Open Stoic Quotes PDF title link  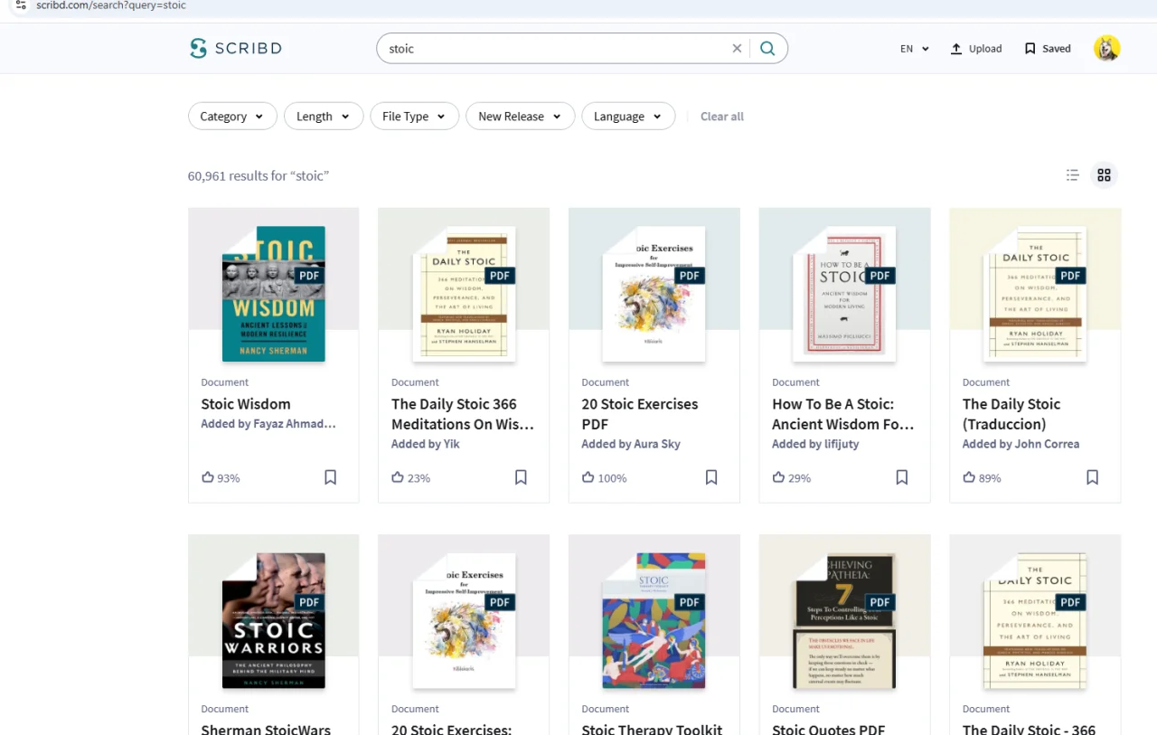point(829,729)
